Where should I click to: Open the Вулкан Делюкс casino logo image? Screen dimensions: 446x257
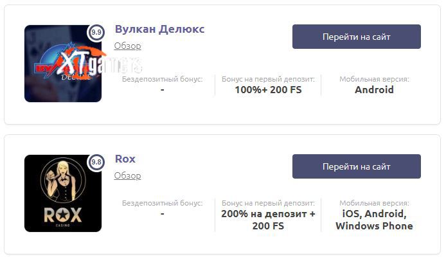click(x=63, y=64)
